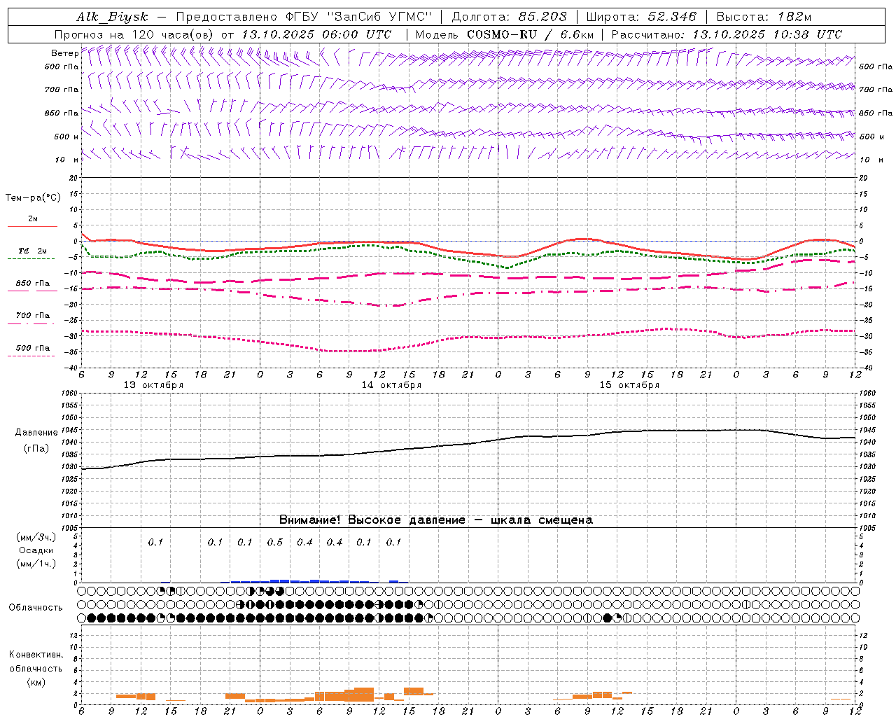This screenshot has width=896, height=717.
Task: Click the Облачность cloud cover row label
Action: click(x=36, y=607)
